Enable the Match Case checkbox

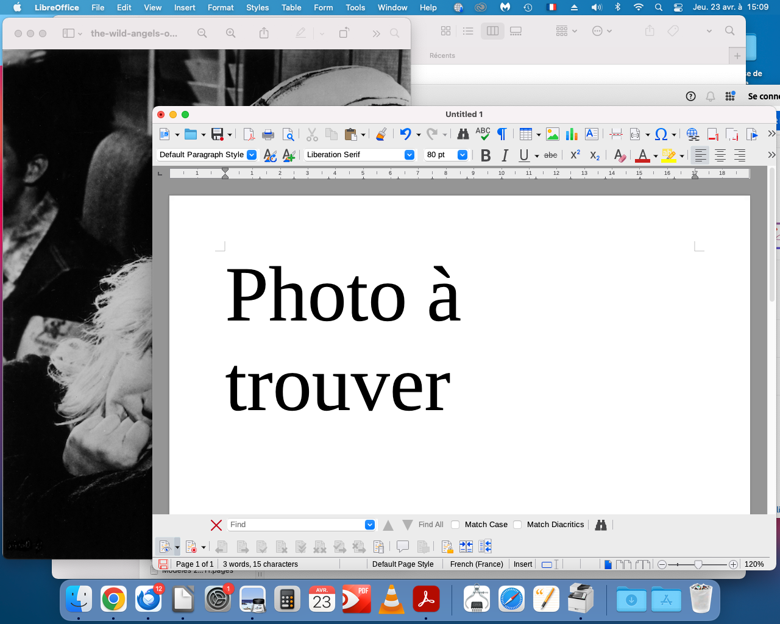pyautogui.click(x=455, y=525)
